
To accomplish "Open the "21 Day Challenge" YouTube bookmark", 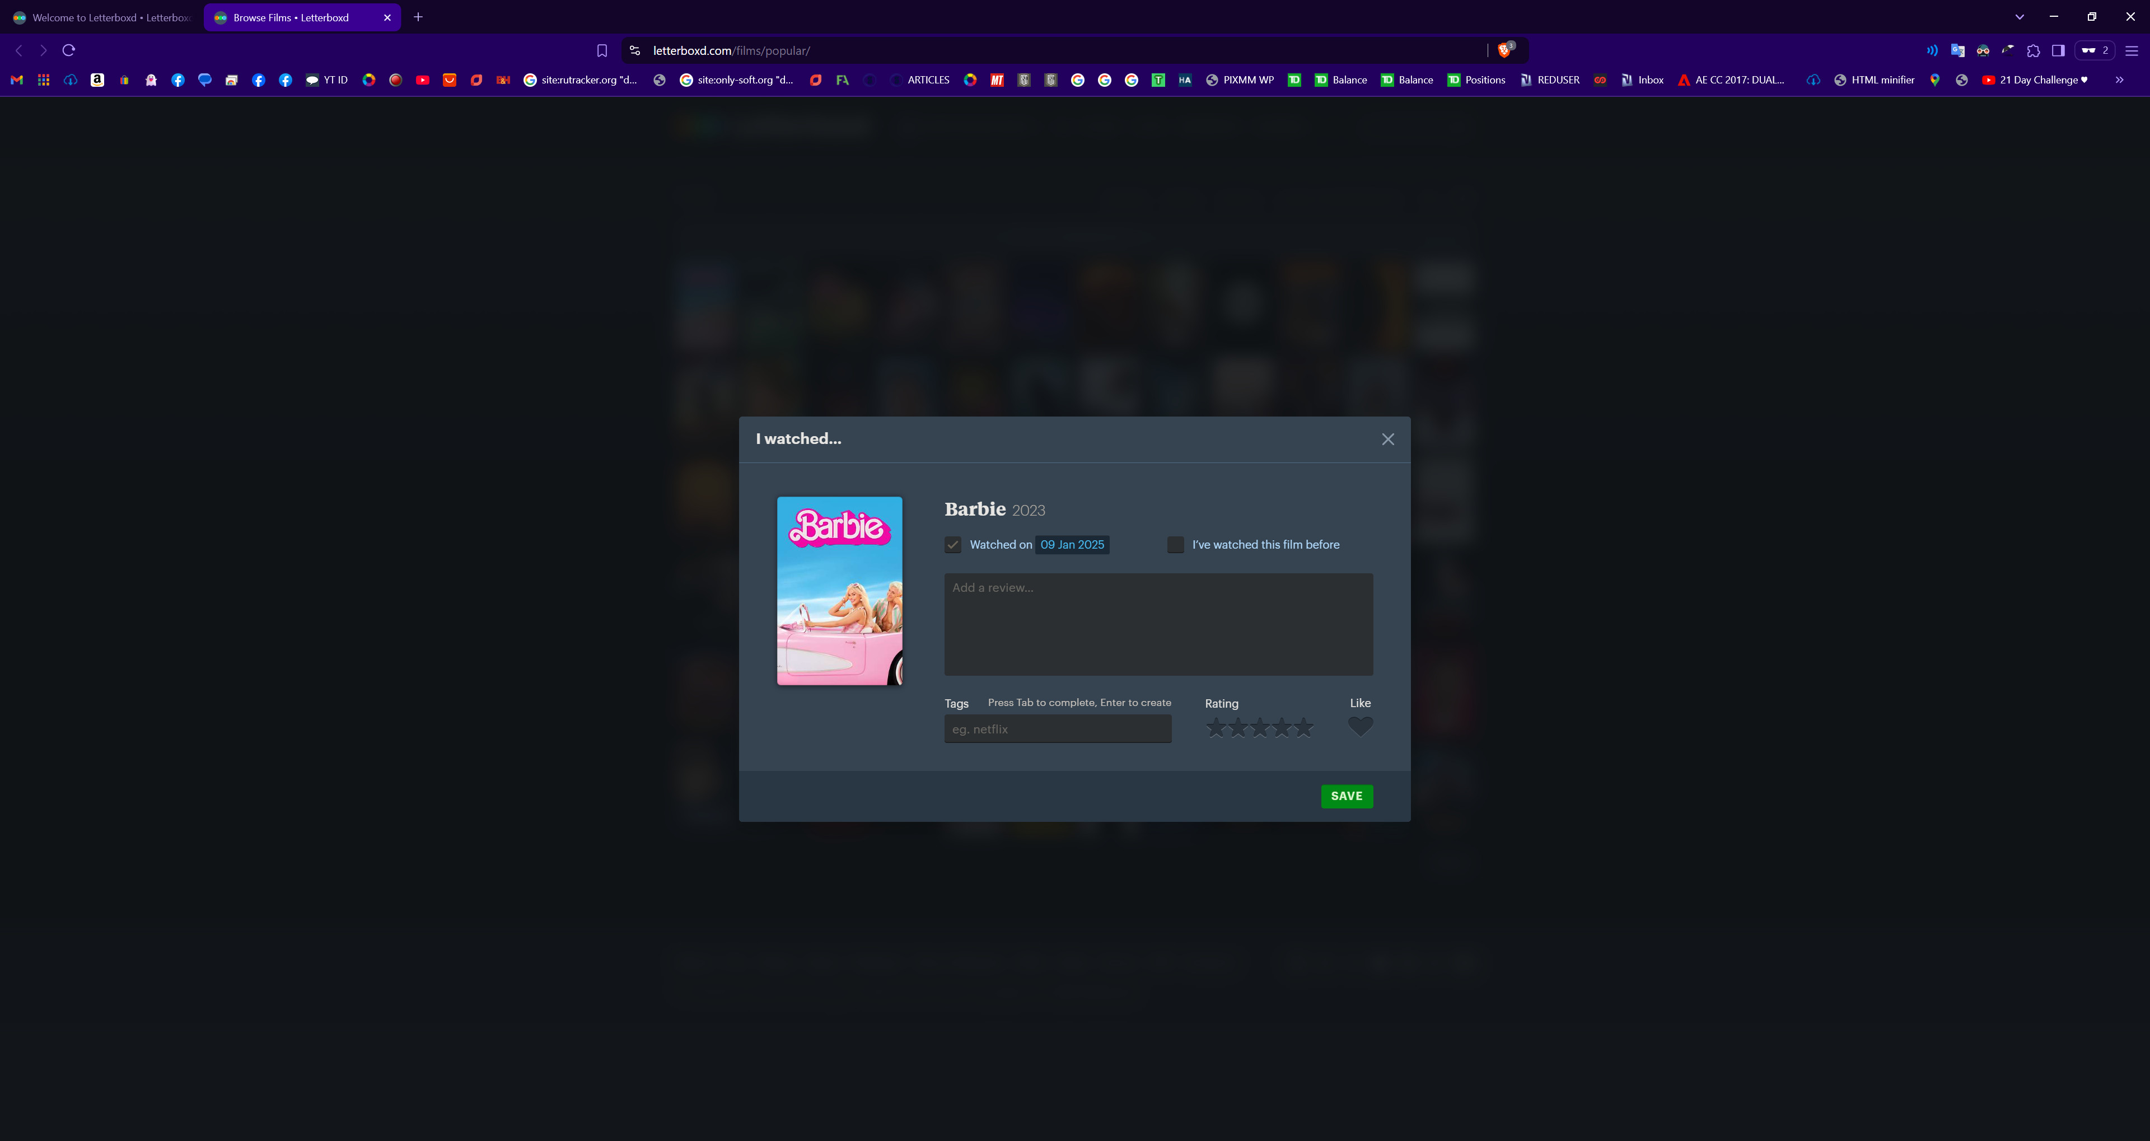I will (2035, 80).
